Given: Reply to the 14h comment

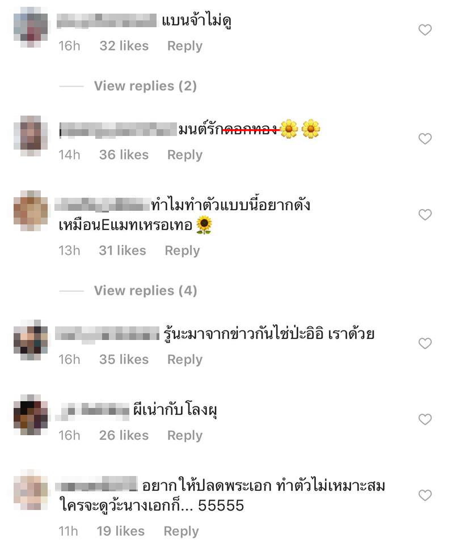Looking at the screenshot, I should (x=185, y=155).
